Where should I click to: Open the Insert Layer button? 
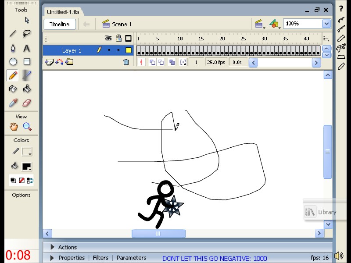click(50, 62)
